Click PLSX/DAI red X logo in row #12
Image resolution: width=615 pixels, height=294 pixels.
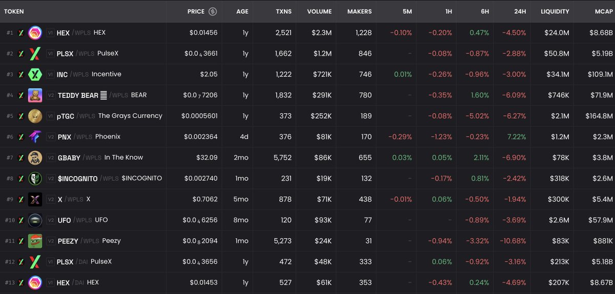tap(35, 261)
